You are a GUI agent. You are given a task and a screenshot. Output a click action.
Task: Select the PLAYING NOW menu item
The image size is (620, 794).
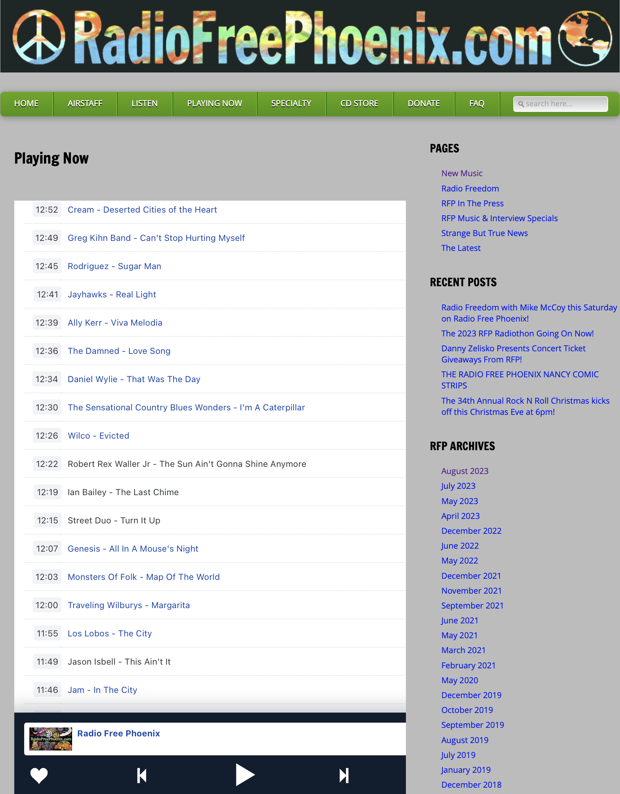point(214,104)
